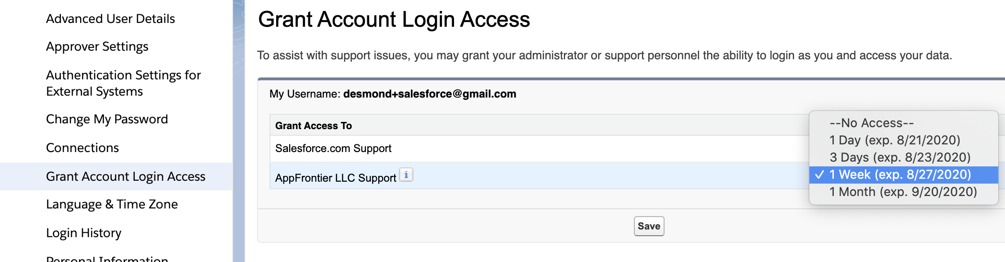Select the checked 1 Week option

tap(900, 175)
